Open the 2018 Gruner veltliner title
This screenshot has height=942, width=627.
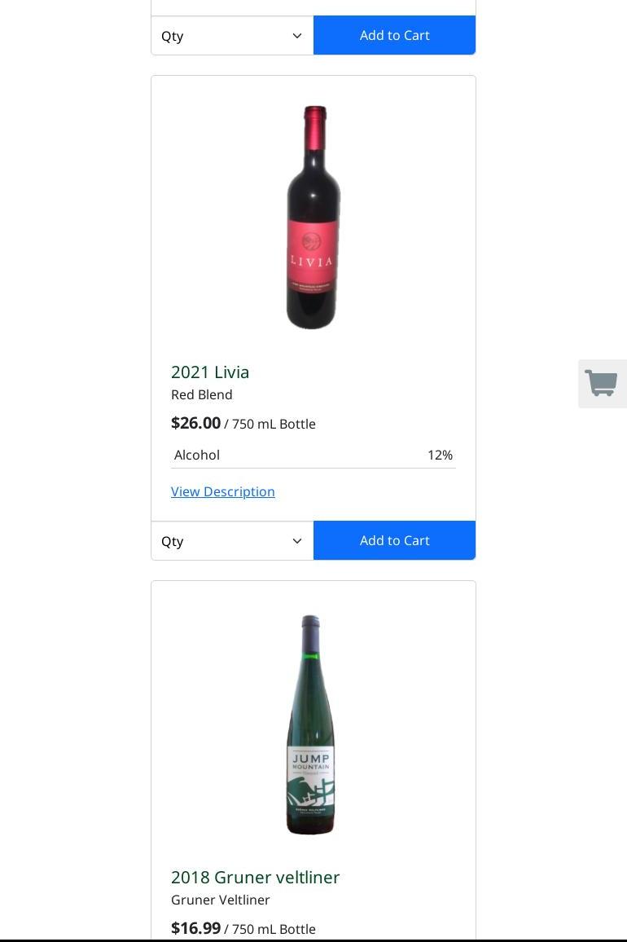[255, 877]
